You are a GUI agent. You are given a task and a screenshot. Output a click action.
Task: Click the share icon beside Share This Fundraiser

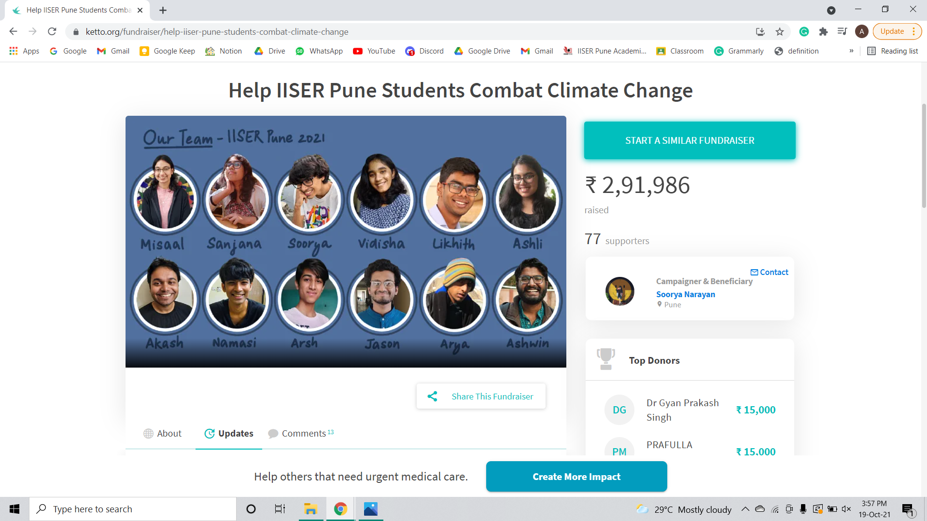(432, 397)
